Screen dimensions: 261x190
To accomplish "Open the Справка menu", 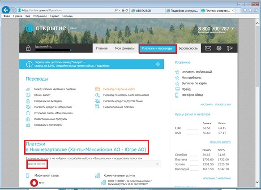I will (x=68, y=16).
